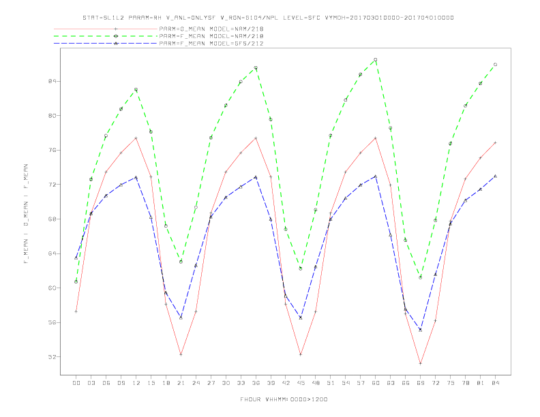Image resolution: width=540 pixels, height=417 pixels.
Task: Click y-axis tick label 52
Action: pyautogui.click(x=52, y=357)
